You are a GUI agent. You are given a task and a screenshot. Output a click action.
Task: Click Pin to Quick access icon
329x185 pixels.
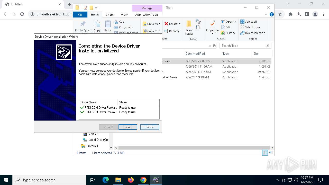pos(83,24)
